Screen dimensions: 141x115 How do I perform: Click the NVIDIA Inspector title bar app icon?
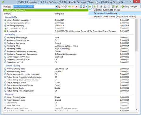[x=3, y=2]
